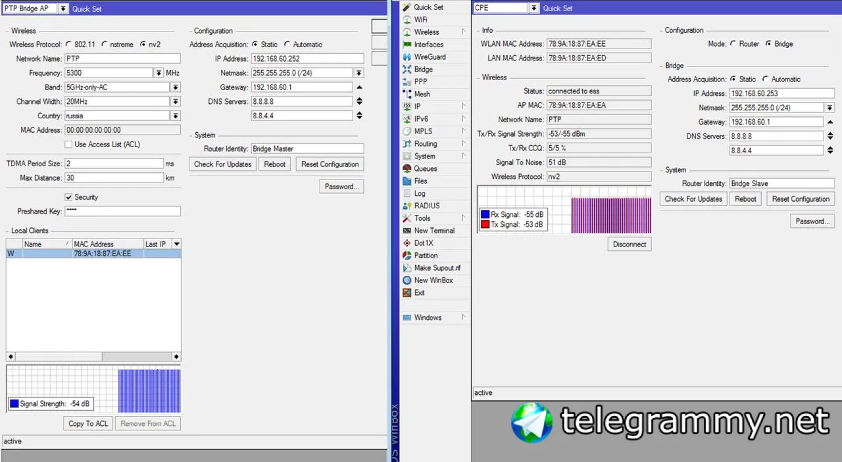Click Password button in CPE window
The height and width of the screenshot is (462, 842).
tap(812, 221)
